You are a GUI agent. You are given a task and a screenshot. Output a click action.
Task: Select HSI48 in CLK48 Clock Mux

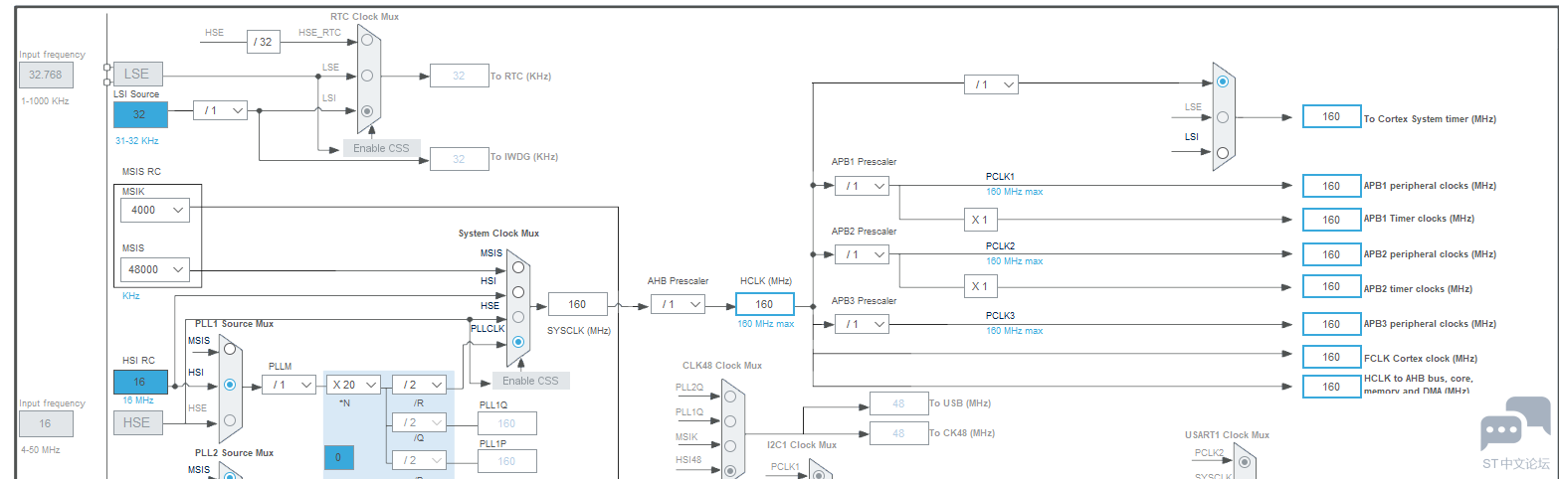731,470
